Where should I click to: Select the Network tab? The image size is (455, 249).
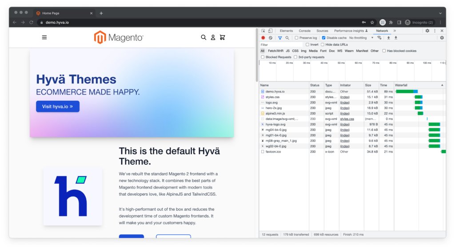pos(382,31)
